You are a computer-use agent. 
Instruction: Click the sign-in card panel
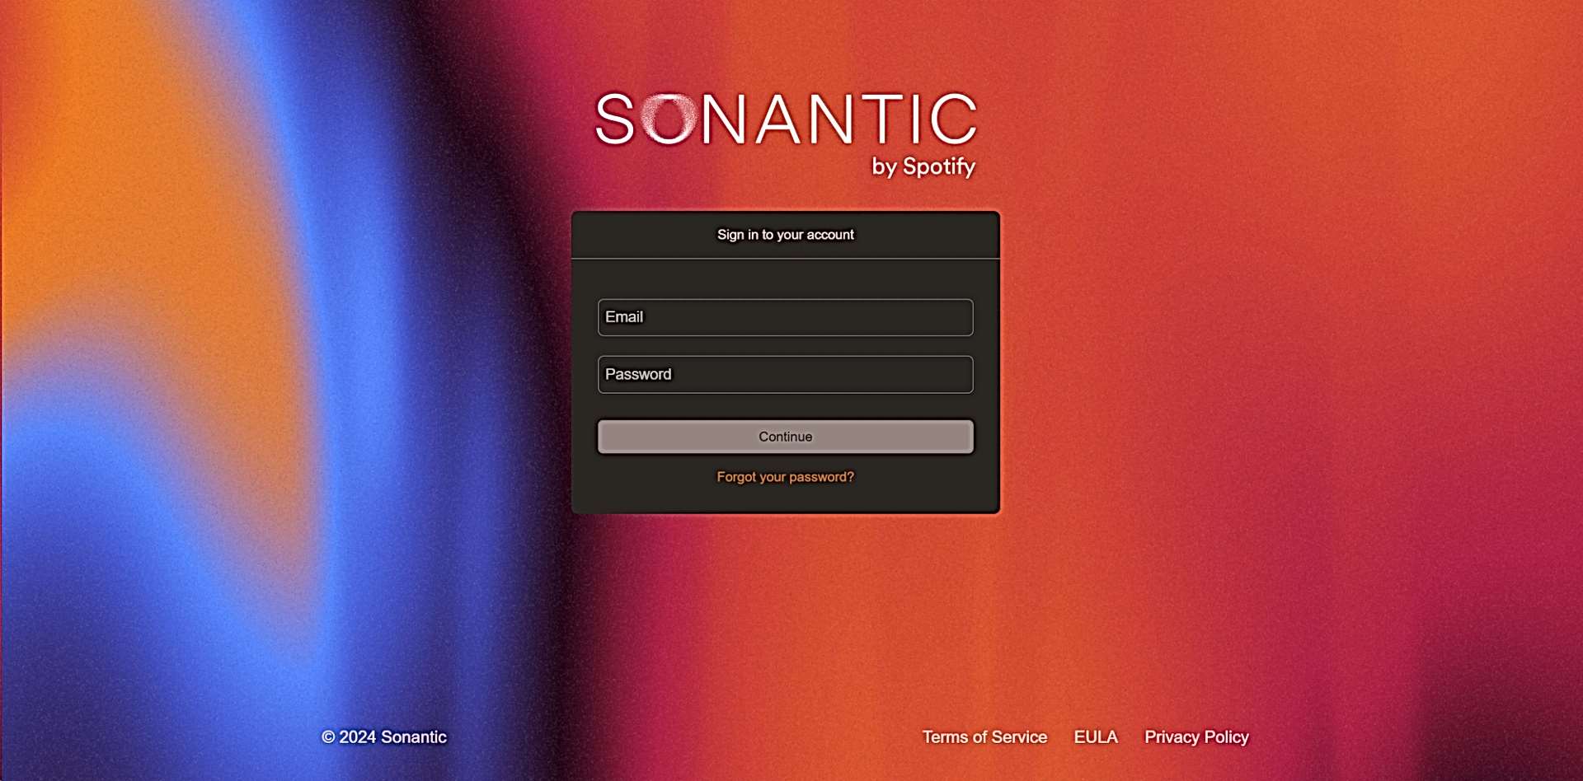click(784, 362)
